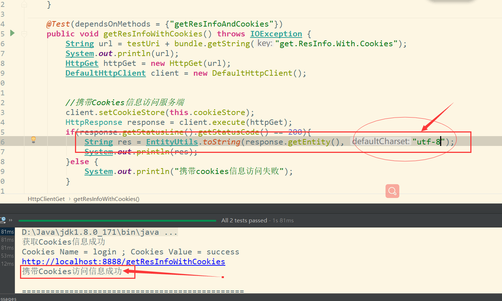This screenshot has height=301, width=502.
Task: Click the 'defaultCharset:' parameter hint
Action: coord(381,141)
